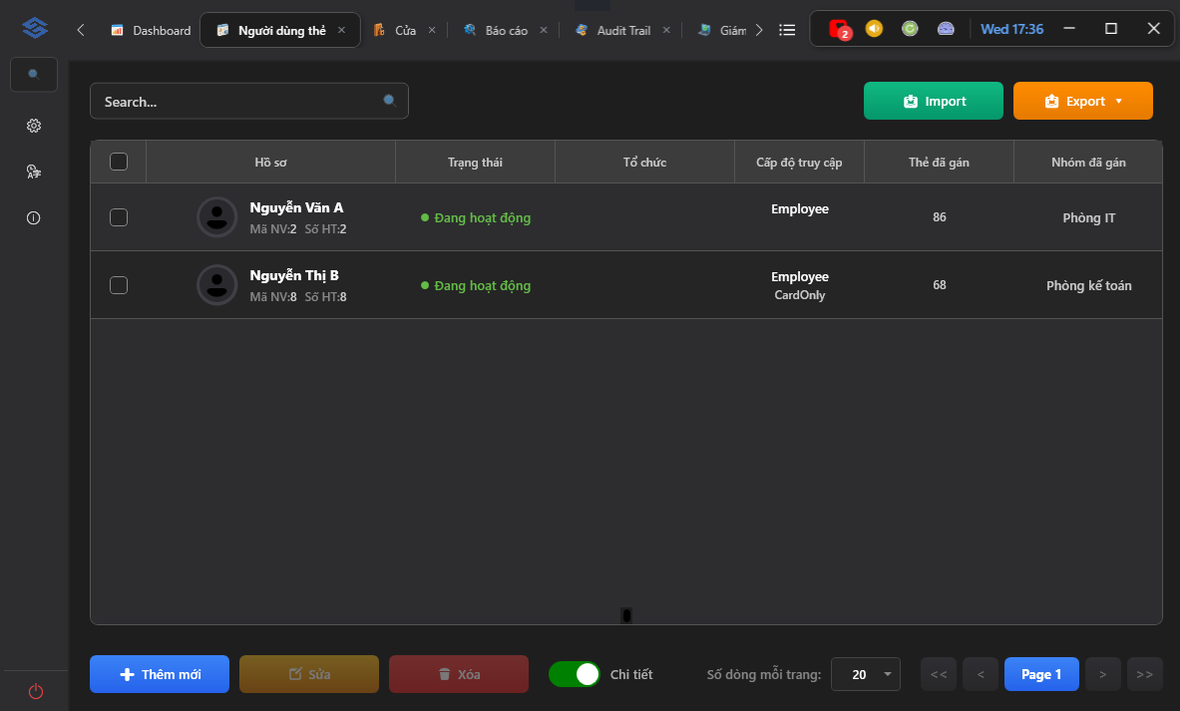Image resolution: width=1180 pixels, height=711 pixels.
Task: Open the tab list menu icon
Action: (x=787, y=30)
